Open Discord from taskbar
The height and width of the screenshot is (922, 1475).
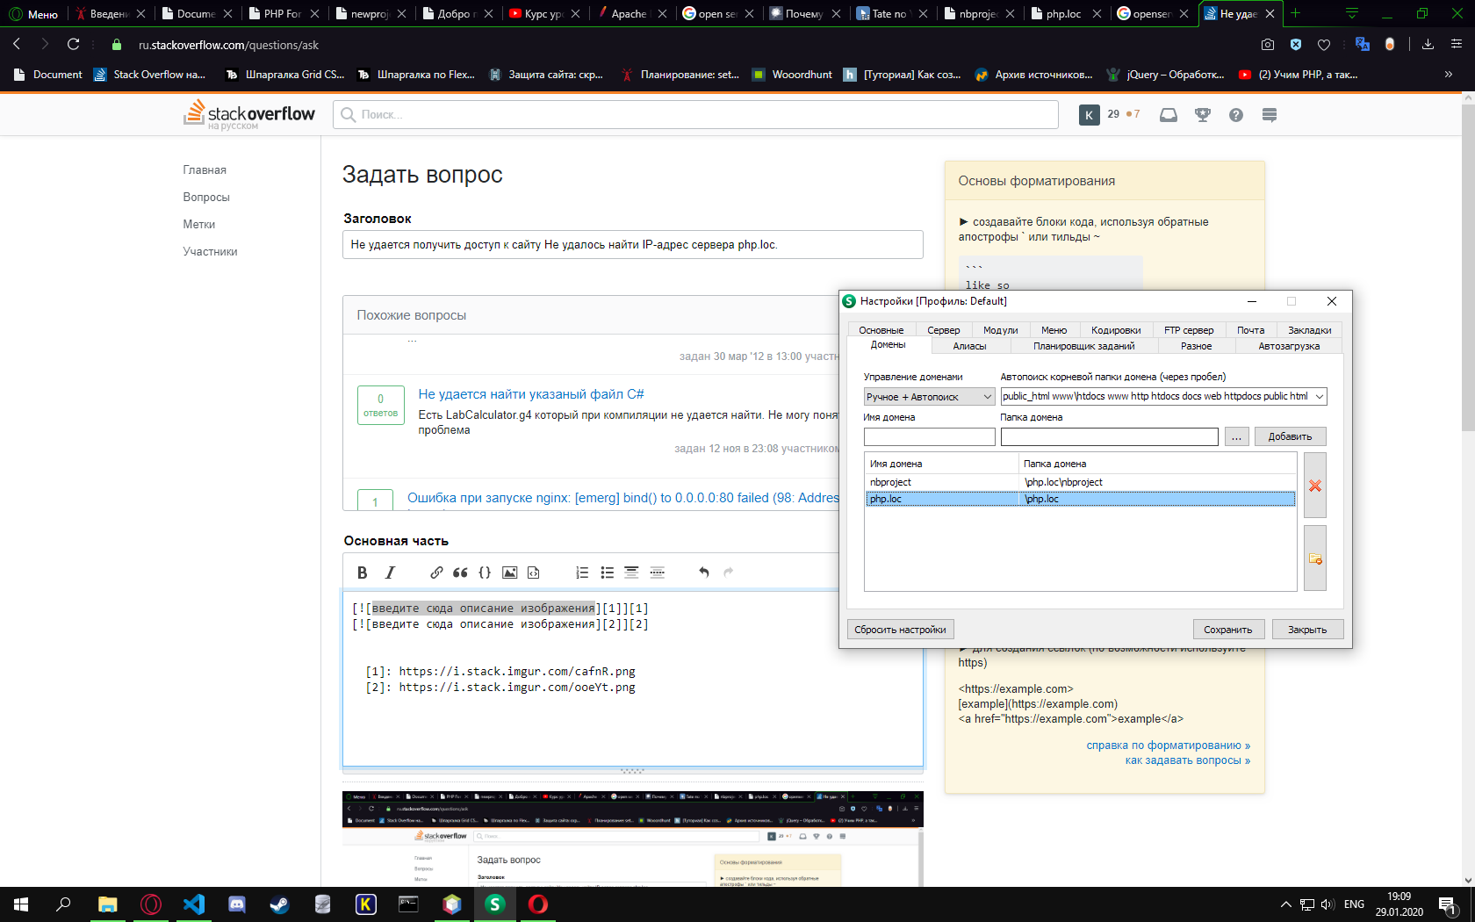237,904
